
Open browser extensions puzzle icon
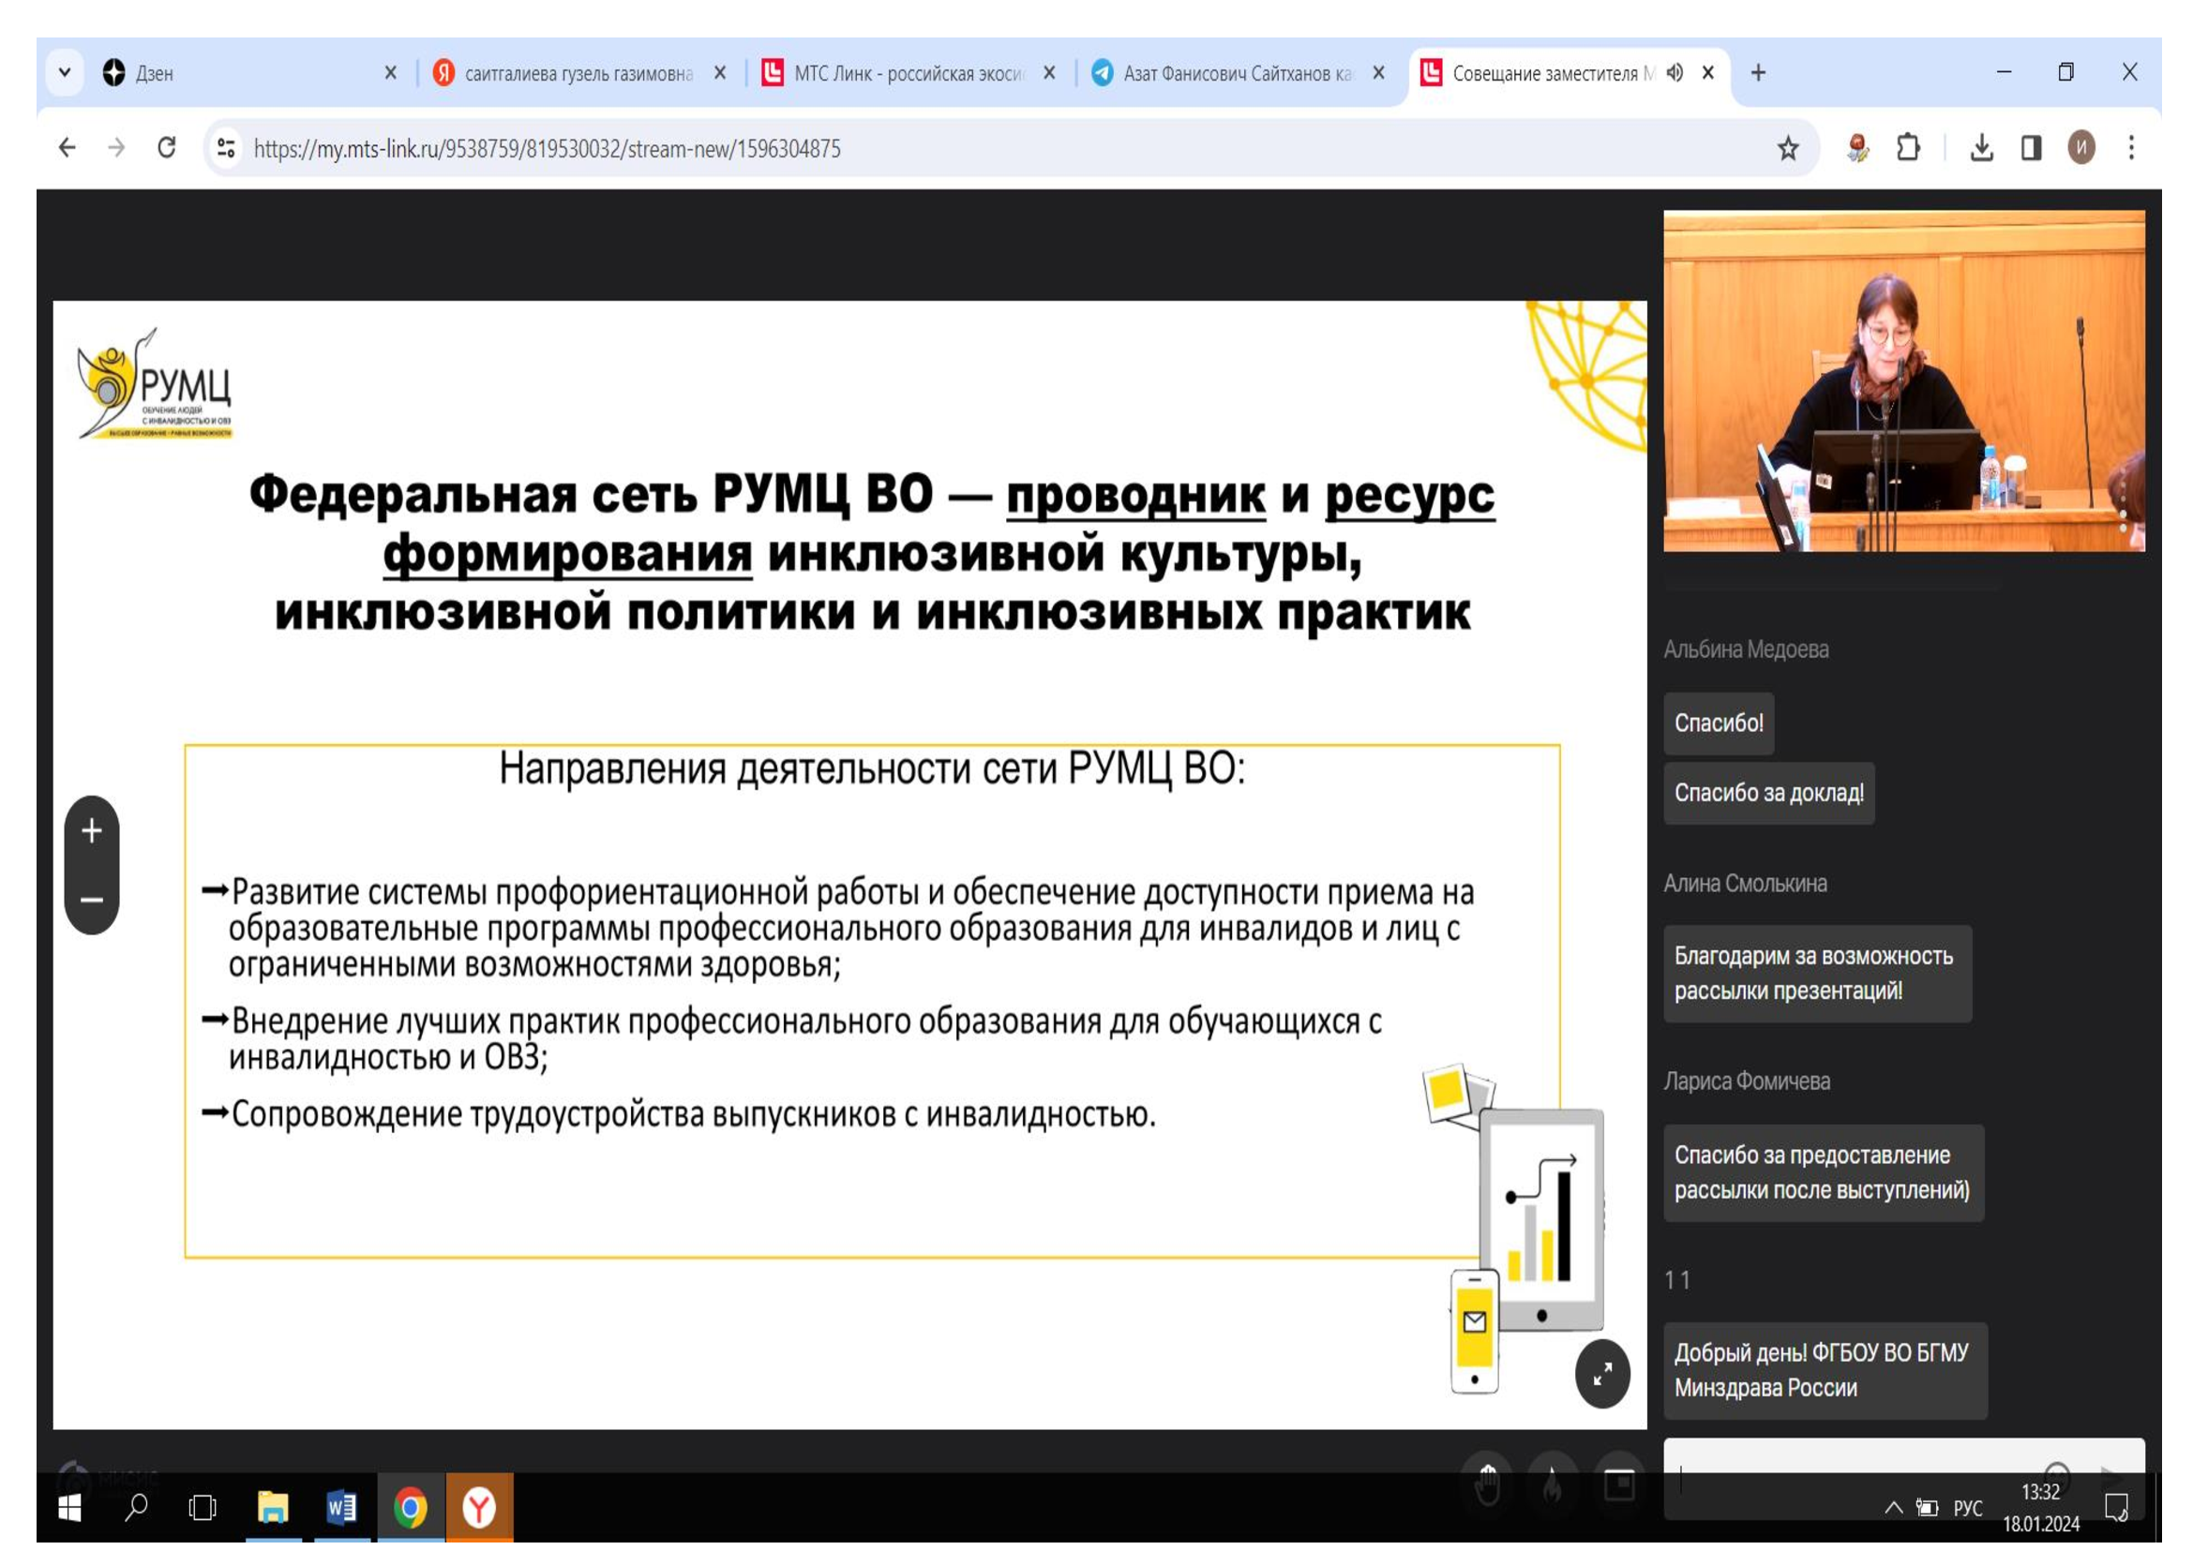coord(1907,148)
